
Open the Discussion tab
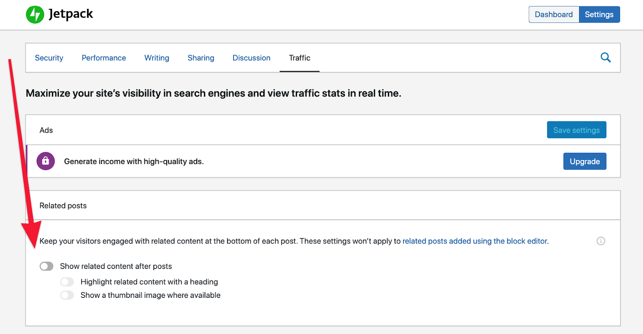point(252,58)
